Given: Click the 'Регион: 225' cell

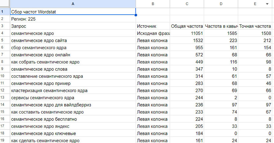Looking at the screenshot, I should click(x=73, y=19).
